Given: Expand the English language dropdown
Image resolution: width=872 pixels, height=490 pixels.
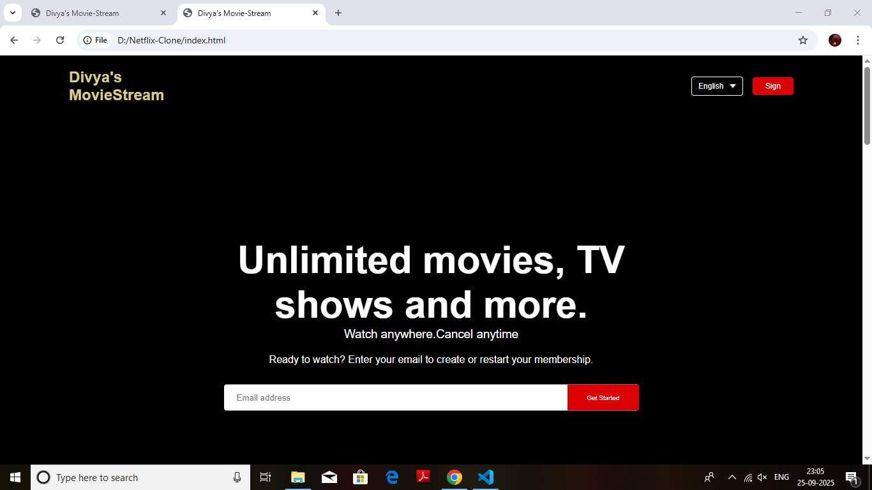Looking at the screenshot, I should (x=716, y=86).
